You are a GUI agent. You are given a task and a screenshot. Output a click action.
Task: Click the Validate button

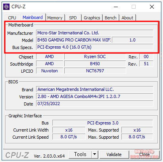[x=114, y=154]
